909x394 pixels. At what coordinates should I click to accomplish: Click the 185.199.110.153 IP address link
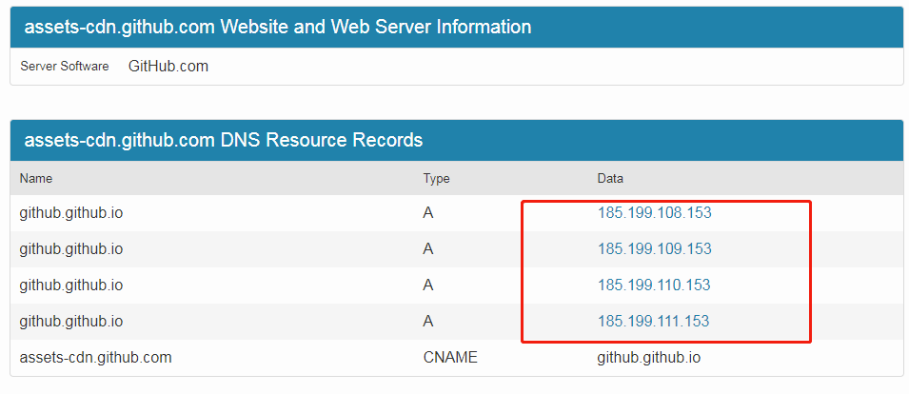point(654,286)
